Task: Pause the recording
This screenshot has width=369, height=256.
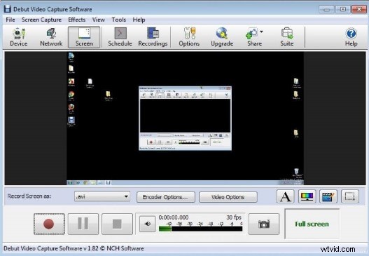Action: coord(83,224)
